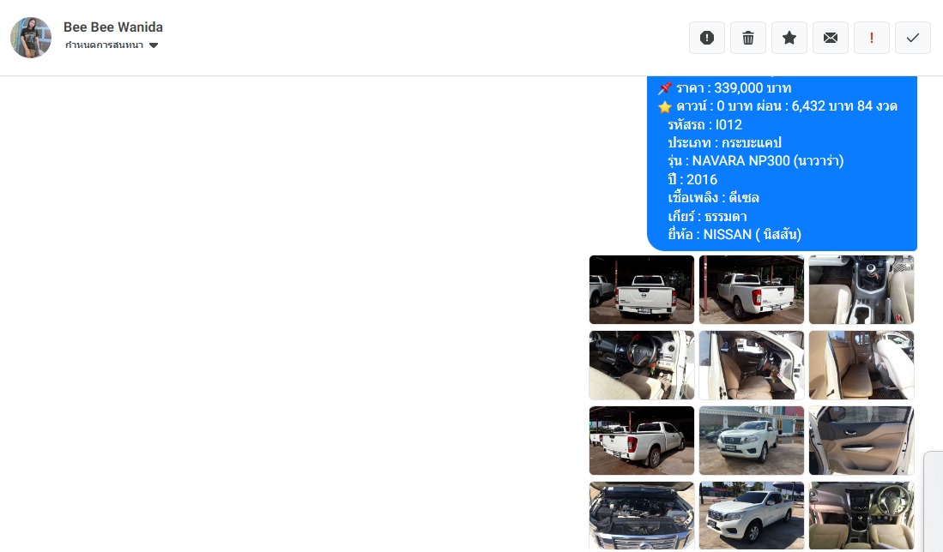Open door panel interior photo
Viewport: 943px width, 552px height.
(861, 441)
